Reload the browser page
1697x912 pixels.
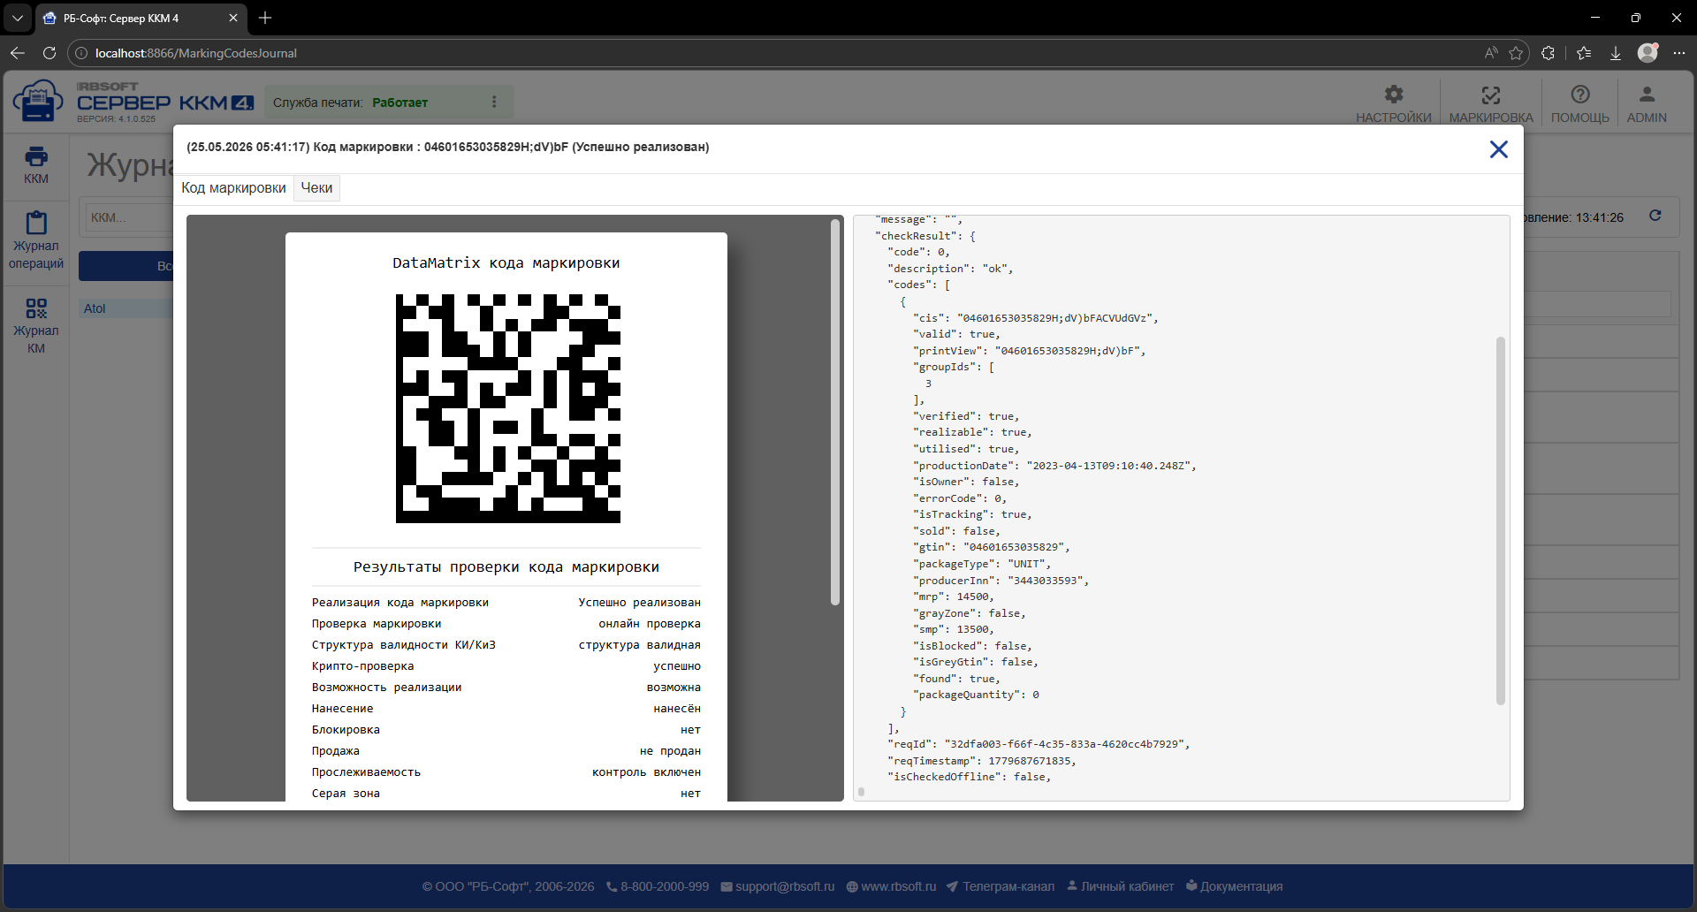49,53
